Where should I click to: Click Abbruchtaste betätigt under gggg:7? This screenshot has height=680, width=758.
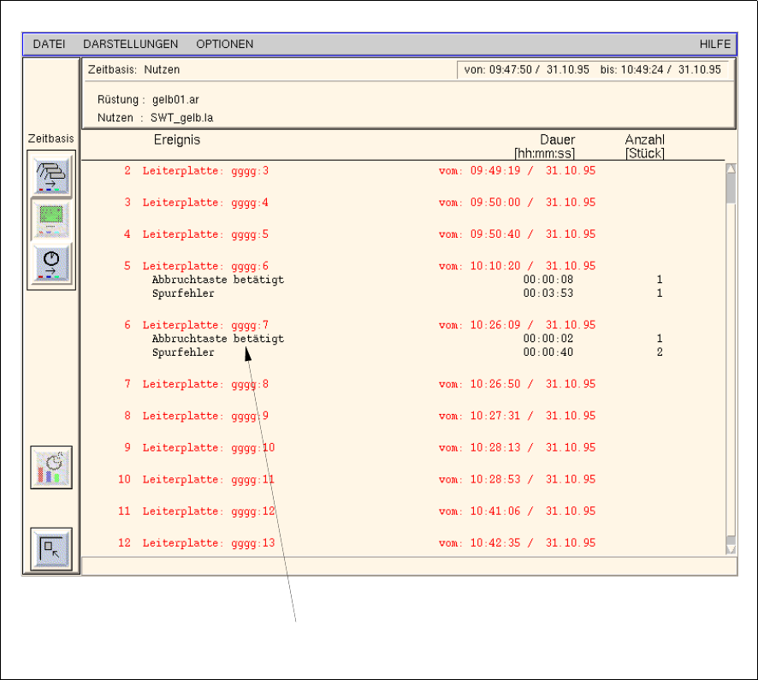pos(218,339)
